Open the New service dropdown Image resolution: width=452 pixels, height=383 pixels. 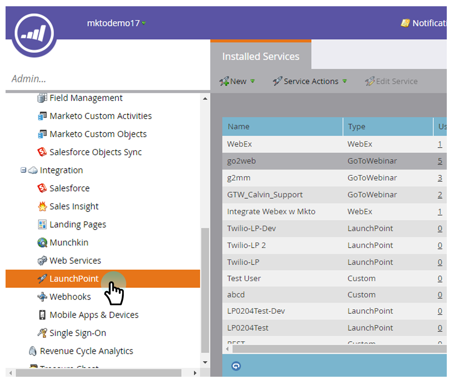pyautogui.click(x=237, y=81)
